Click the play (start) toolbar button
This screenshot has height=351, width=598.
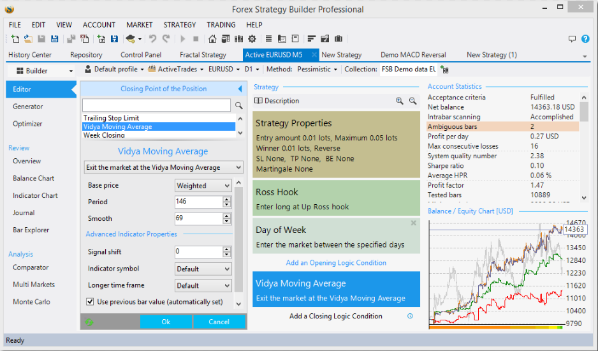pos(183,39)
